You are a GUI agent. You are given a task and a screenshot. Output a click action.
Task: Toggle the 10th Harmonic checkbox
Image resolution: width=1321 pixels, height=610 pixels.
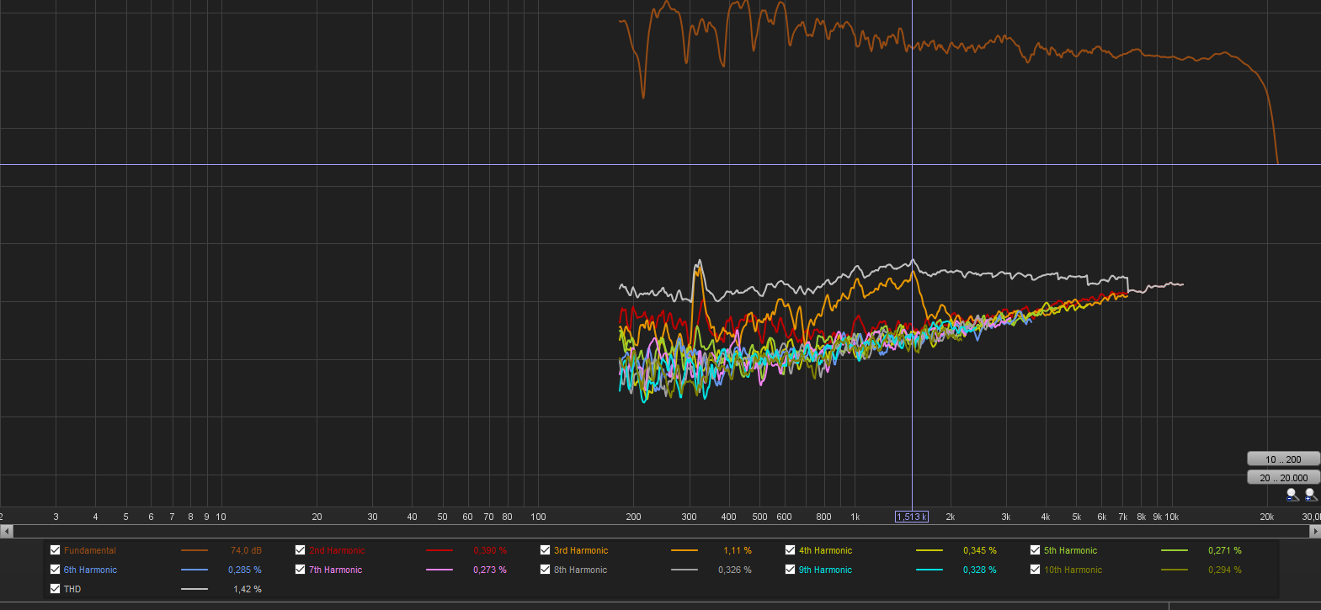(x=1035, y=570)
